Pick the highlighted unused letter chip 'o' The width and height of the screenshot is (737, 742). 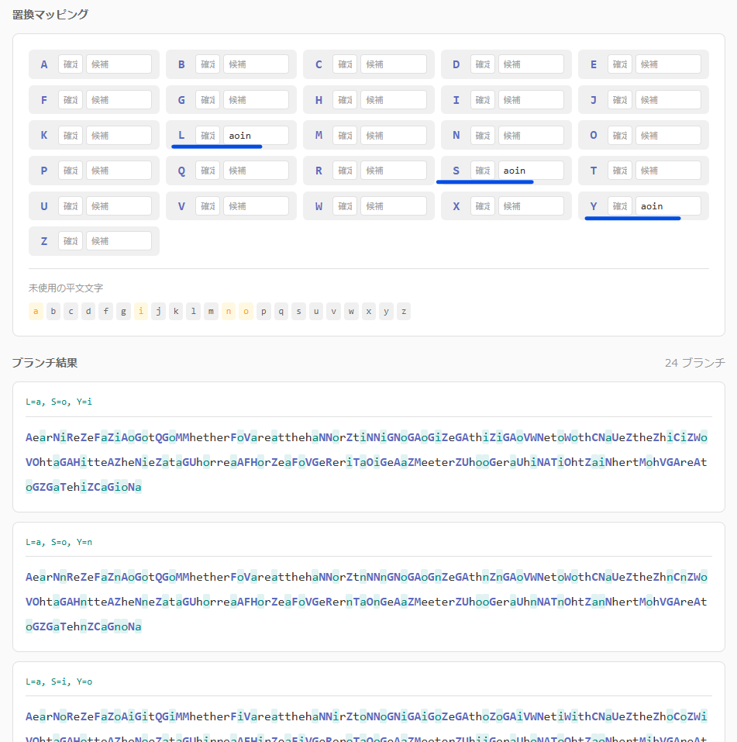(x=246, y=312)
